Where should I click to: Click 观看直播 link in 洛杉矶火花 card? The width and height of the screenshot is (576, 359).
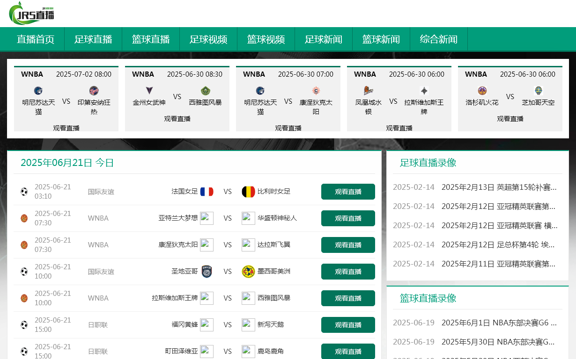510,119
